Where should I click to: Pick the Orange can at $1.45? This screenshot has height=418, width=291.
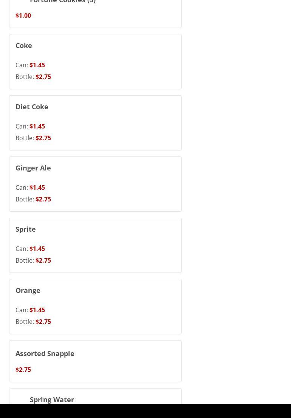click(x=37, y=310)
